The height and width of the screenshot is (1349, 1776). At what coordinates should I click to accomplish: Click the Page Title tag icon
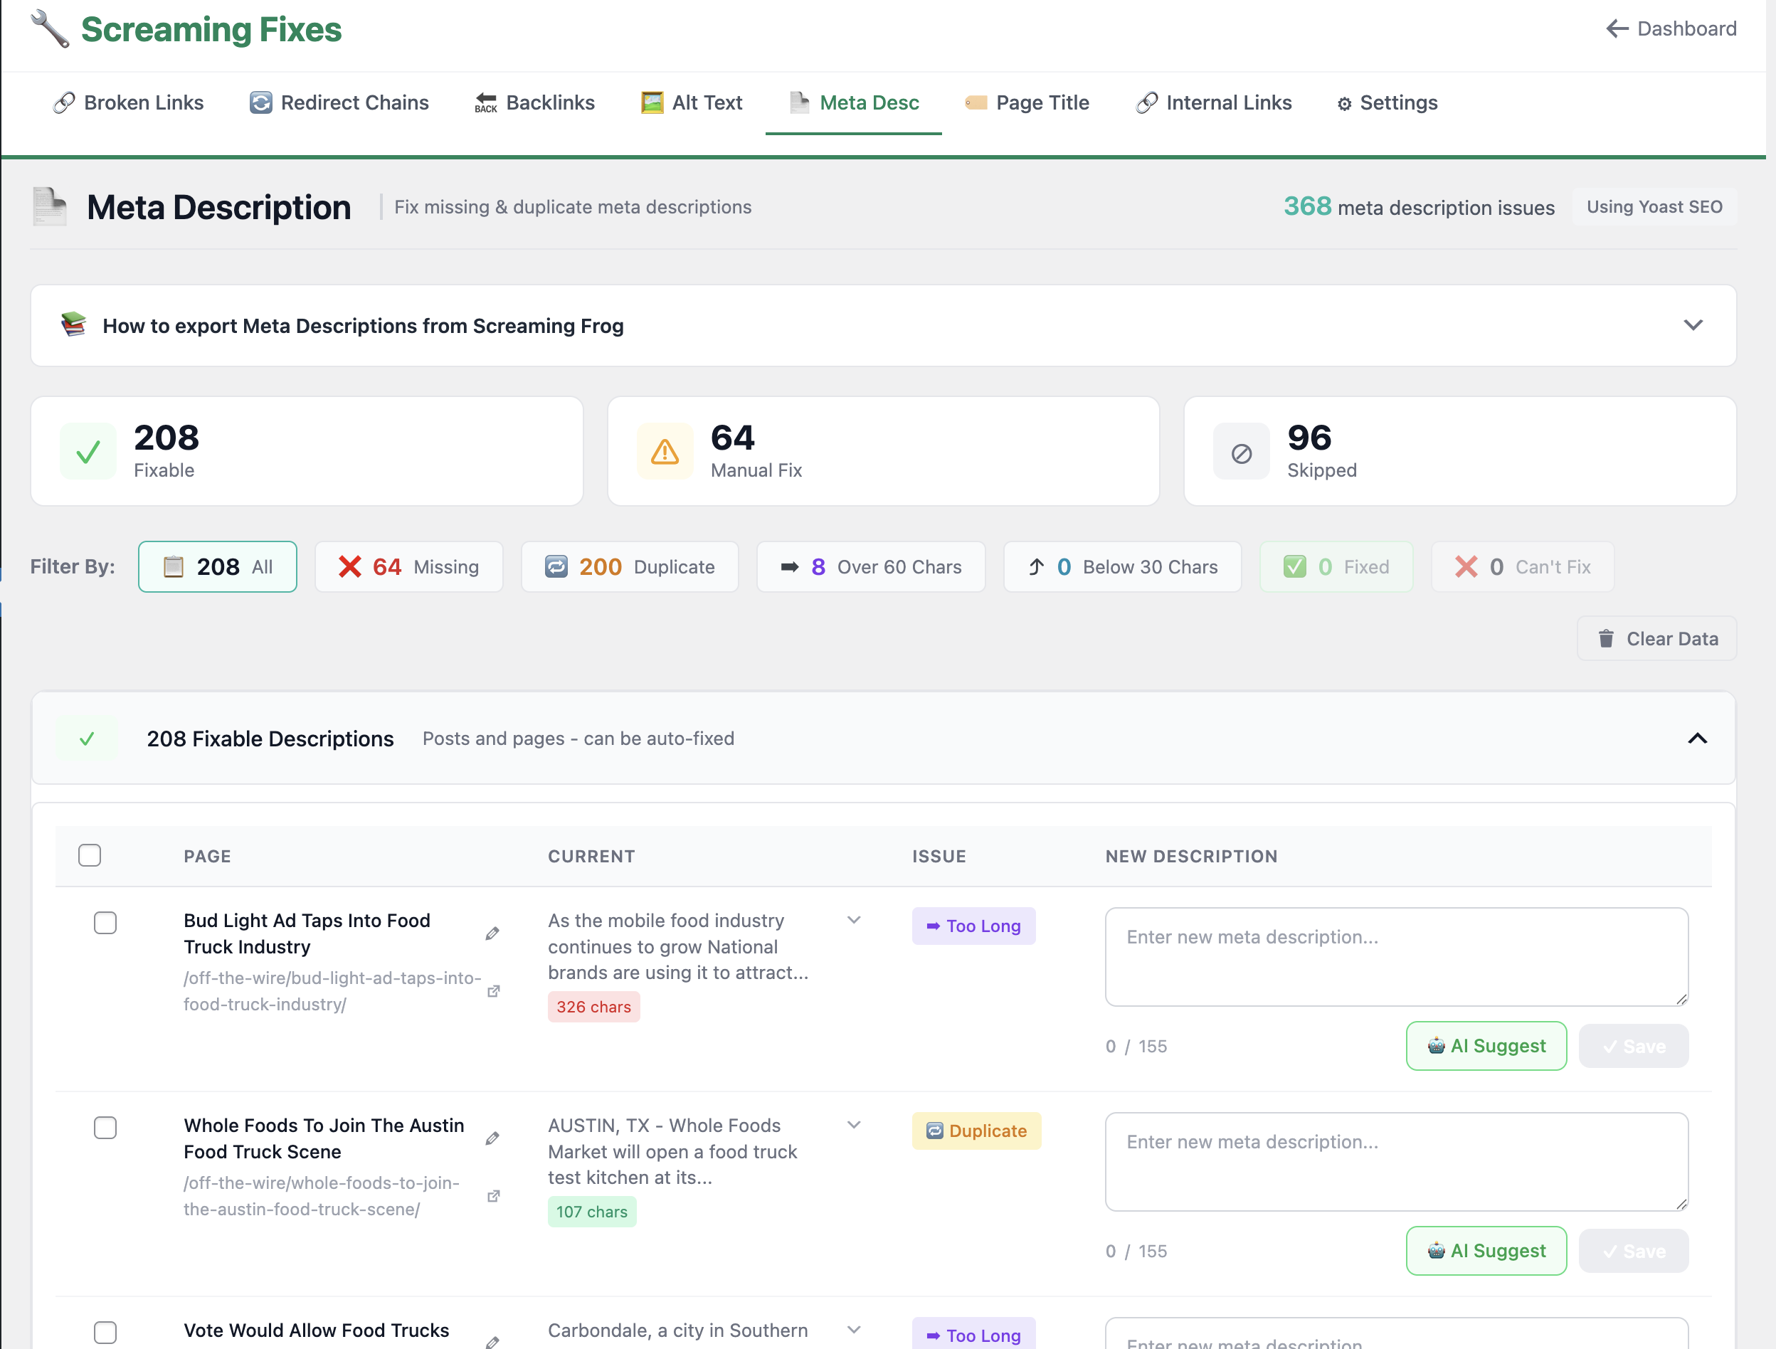(976, 102)
